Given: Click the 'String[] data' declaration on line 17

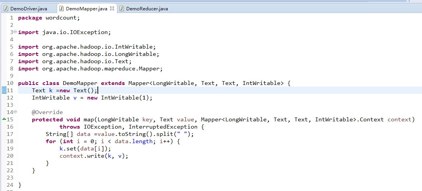Looking at the screenshot, I should (x=68, y=134).
